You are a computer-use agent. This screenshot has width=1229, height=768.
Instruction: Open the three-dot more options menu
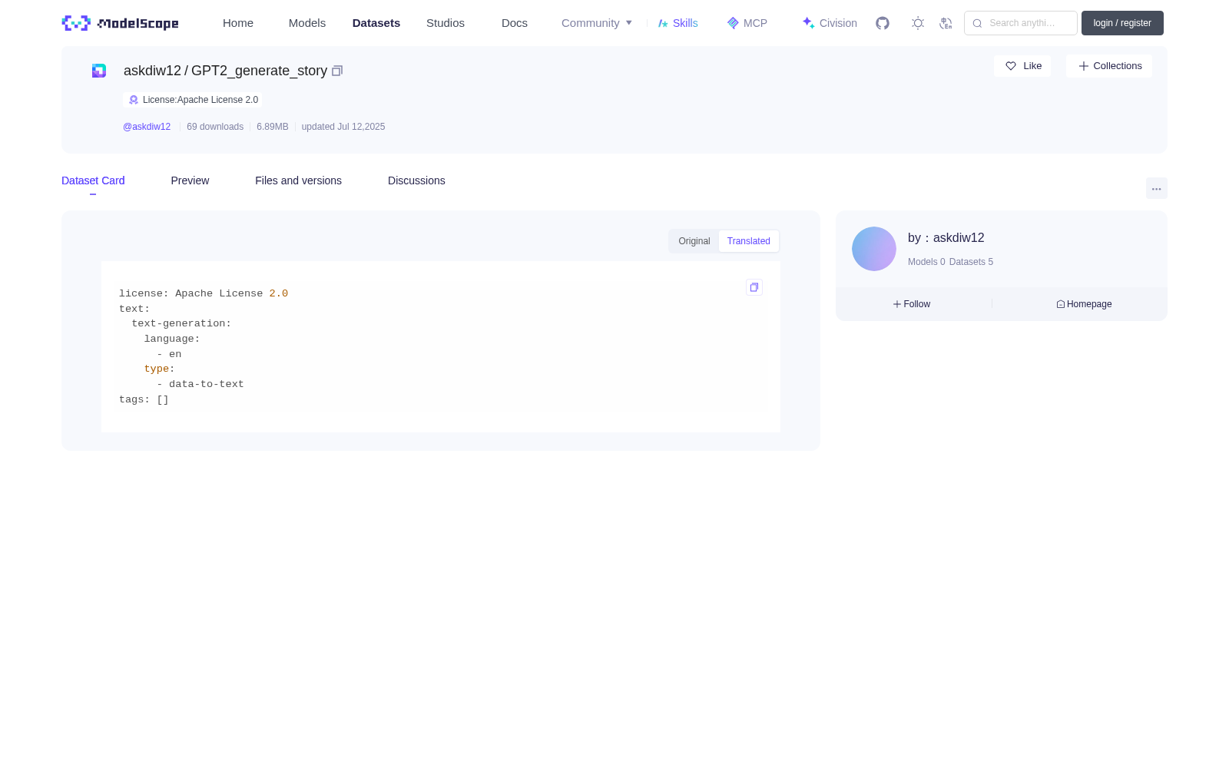[1157, 188]
